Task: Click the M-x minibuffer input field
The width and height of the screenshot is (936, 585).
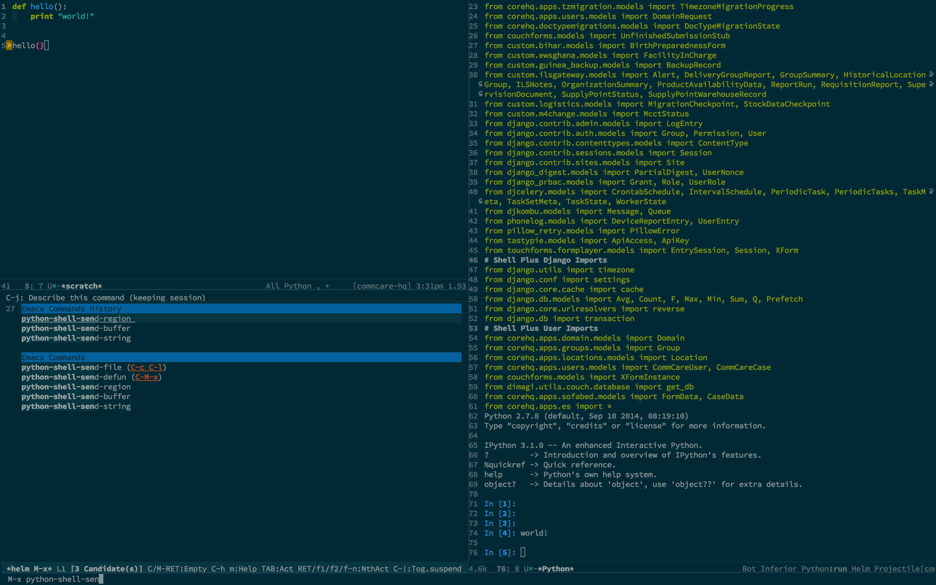Action: click(x=62, y=579)
